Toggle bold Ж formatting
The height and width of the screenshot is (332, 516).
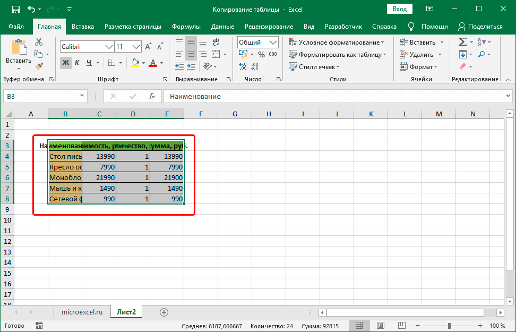point(66,63)
